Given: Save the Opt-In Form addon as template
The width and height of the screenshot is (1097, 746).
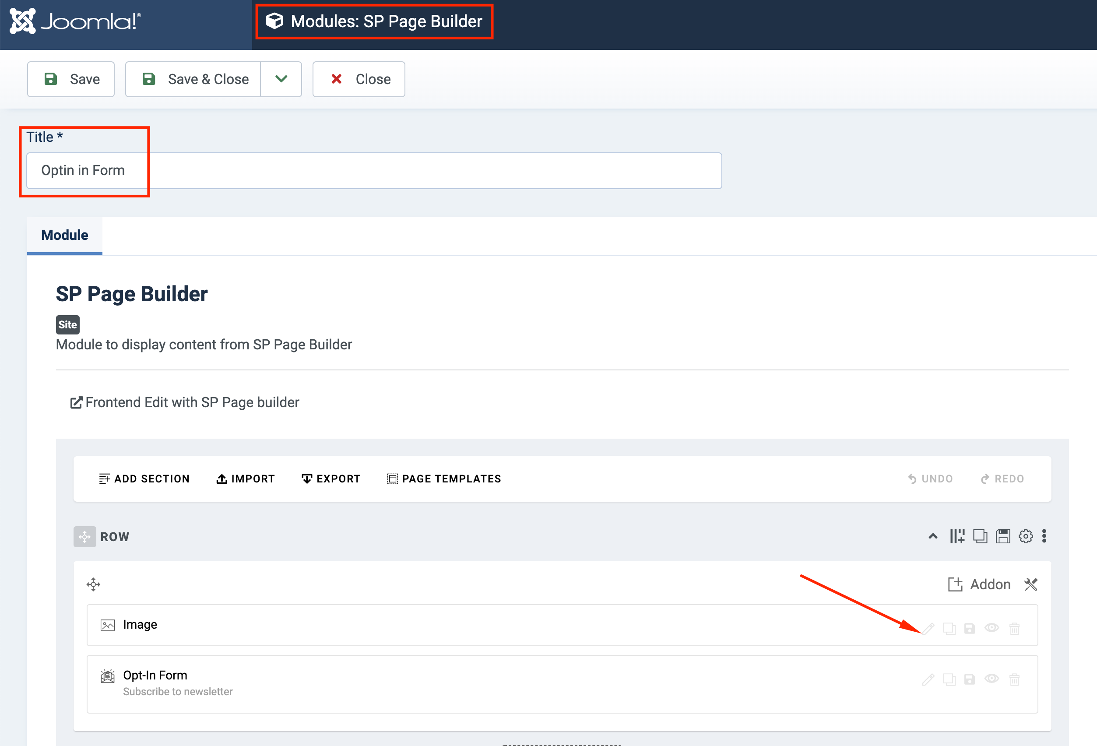Looking at the screenshot, I should point(970,680).
